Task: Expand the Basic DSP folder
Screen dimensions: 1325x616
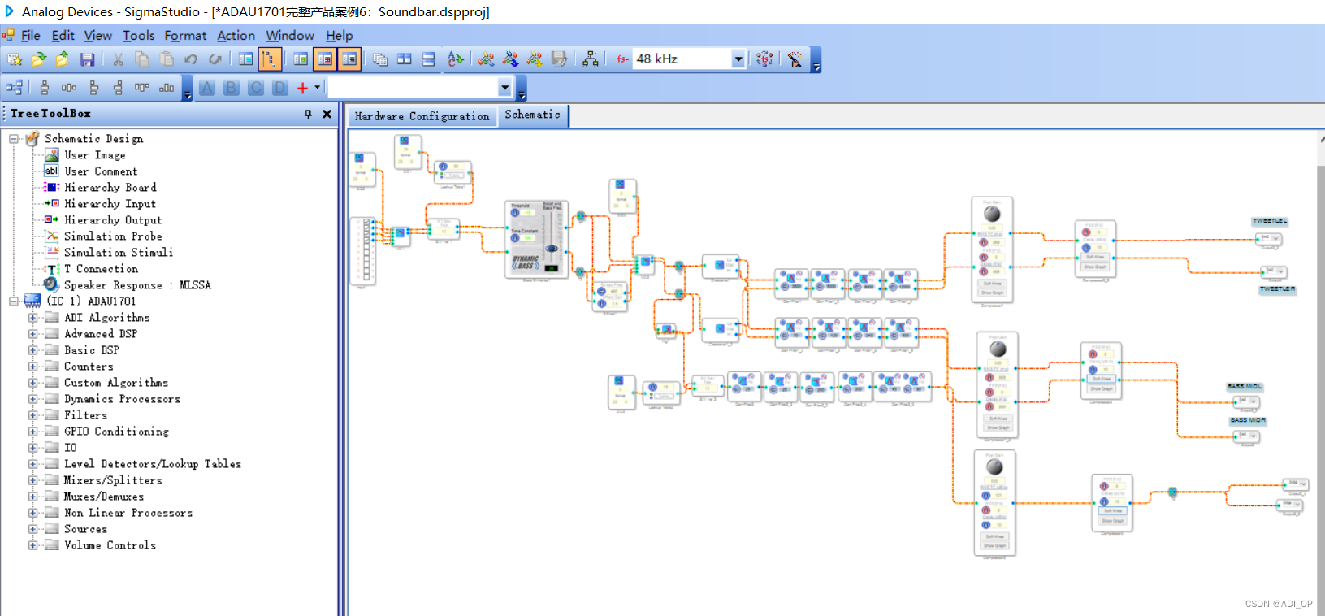Action: [33, 350]
